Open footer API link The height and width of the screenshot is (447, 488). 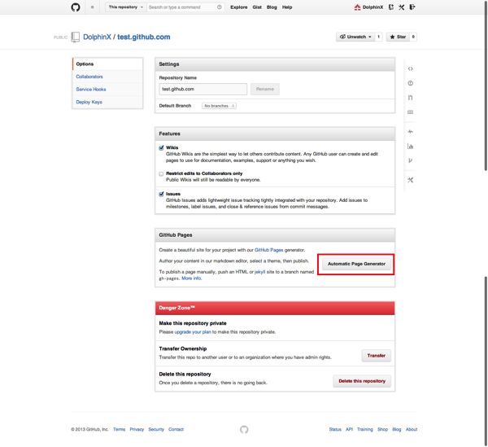tap(349, 429)
